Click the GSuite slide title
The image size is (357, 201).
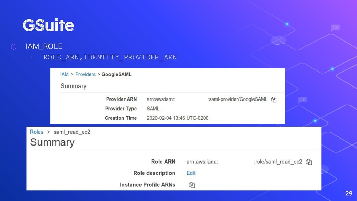point(48,25)
